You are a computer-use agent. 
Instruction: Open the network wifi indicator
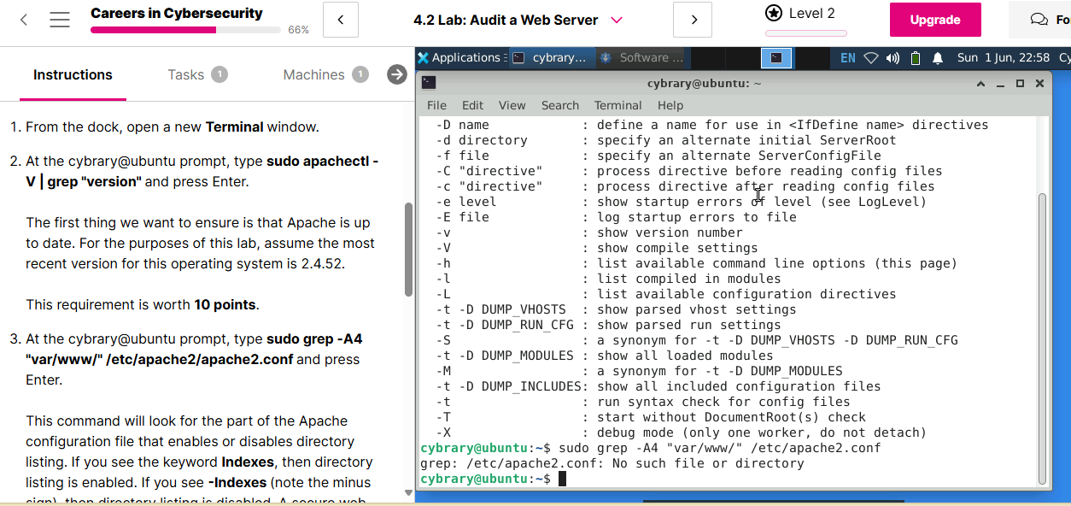coord(871,58)
